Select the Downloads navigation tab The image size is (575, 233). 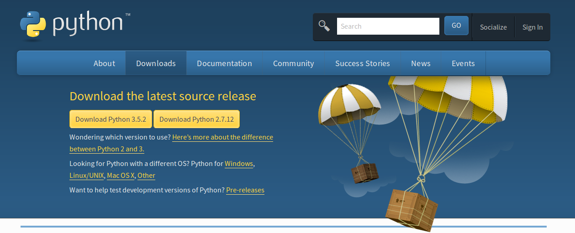[x=156, y=63]
